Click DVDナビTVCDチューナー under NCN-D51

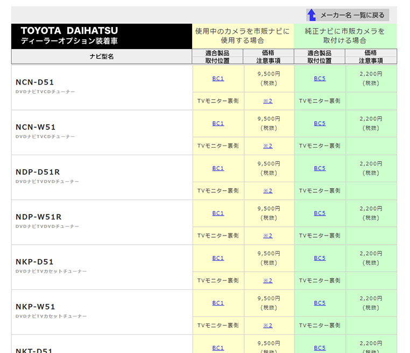coord(45,92)
